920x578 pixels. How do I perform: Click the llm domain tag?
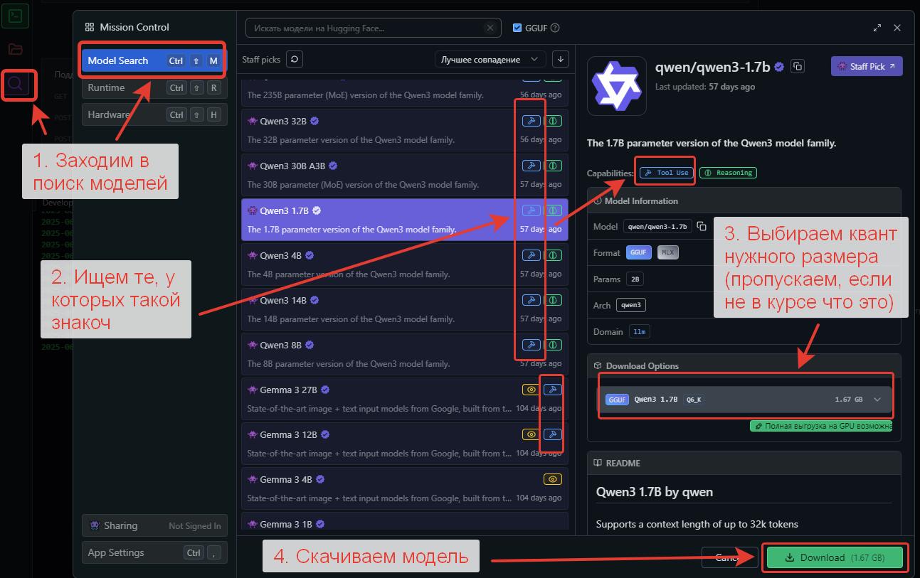(640, 332)
